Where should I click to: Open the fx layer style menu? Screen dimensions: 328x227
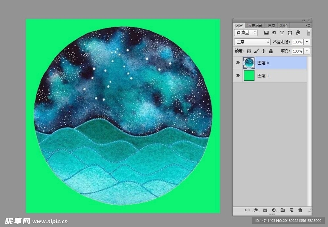(x=257, y=210)
